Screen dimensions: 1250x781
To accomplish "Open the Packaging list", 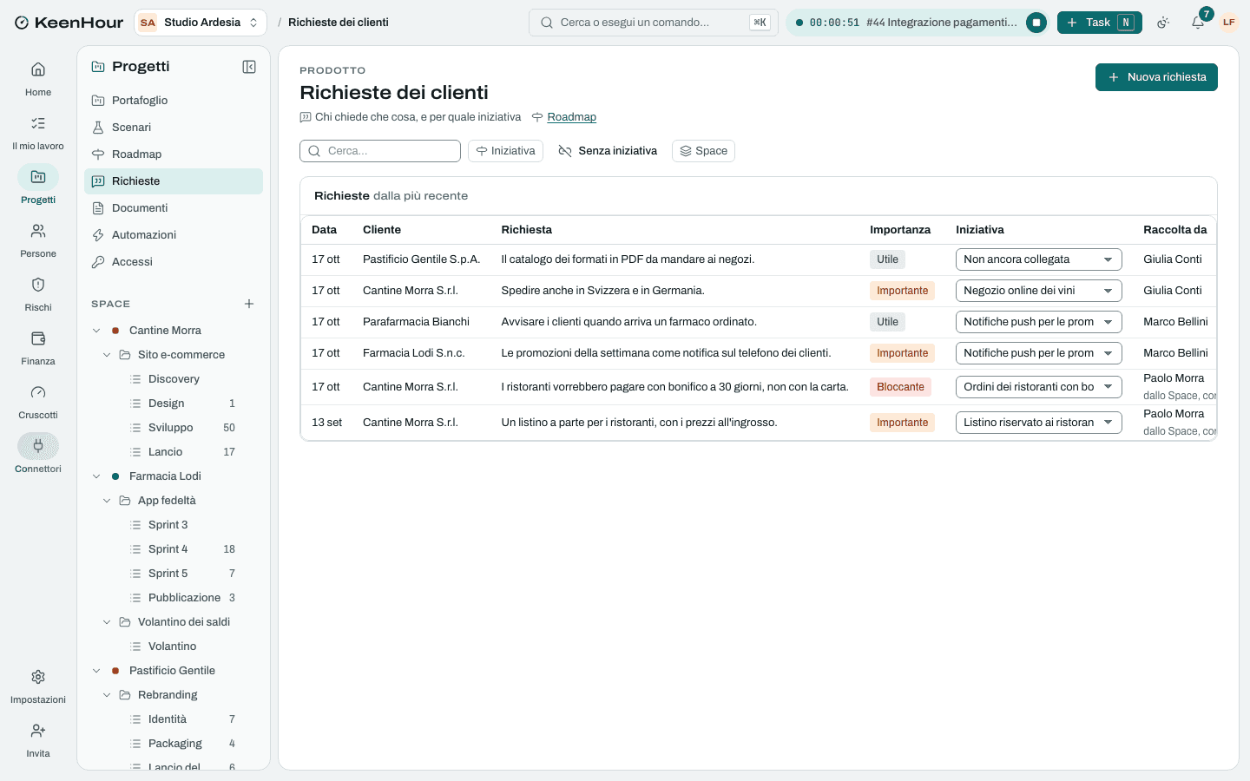I will pos(174,744).
